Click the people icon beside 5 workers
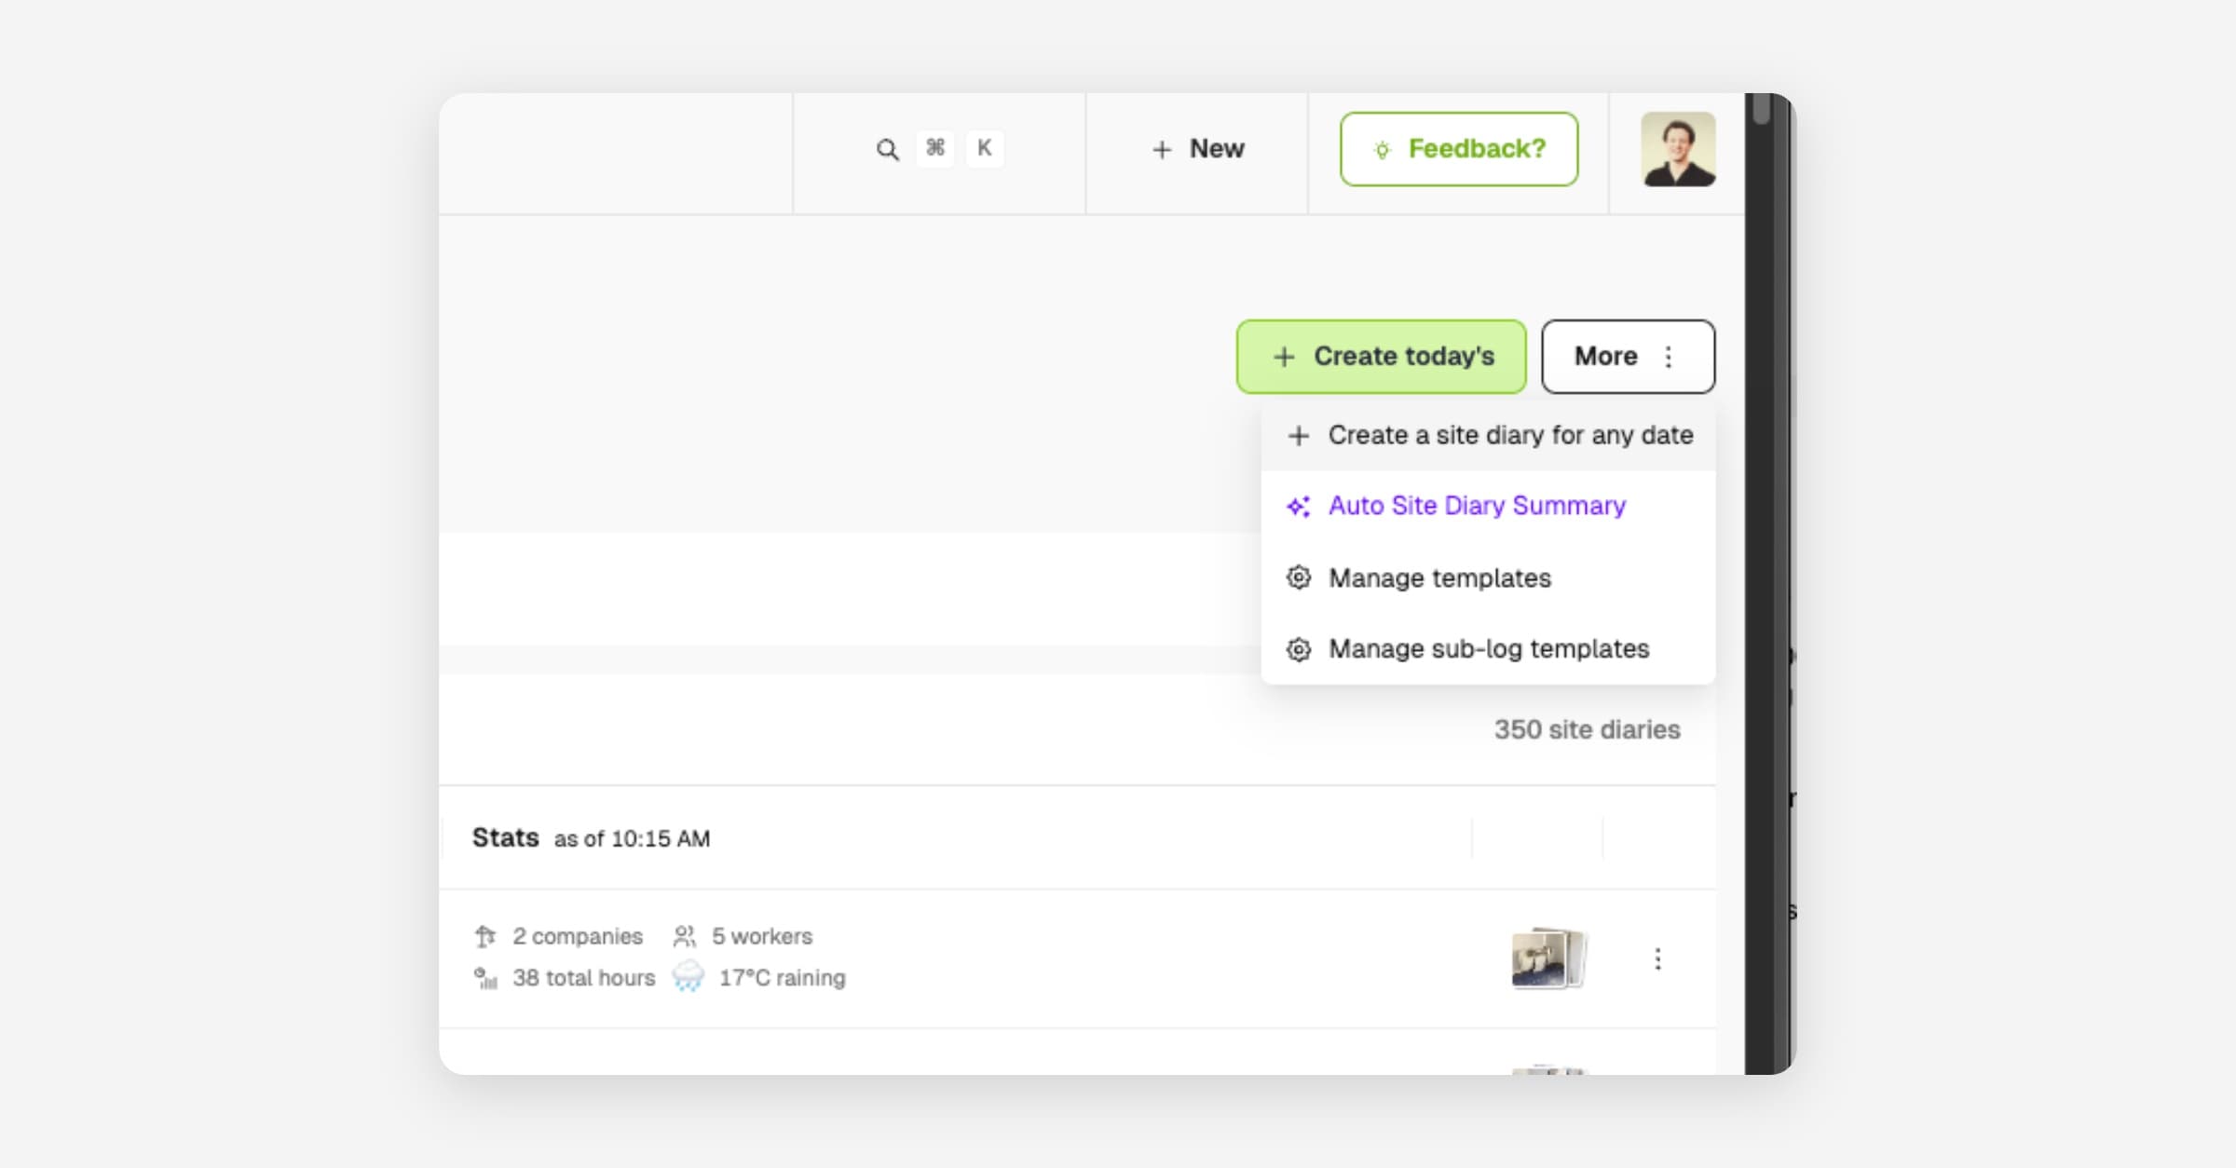This screenshot has height=1168, width=2236. click(685, 936)
